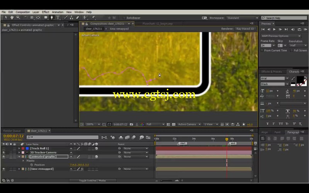Select the Puppet Pin tool
The image size is (309, 193).
[93, 17]
